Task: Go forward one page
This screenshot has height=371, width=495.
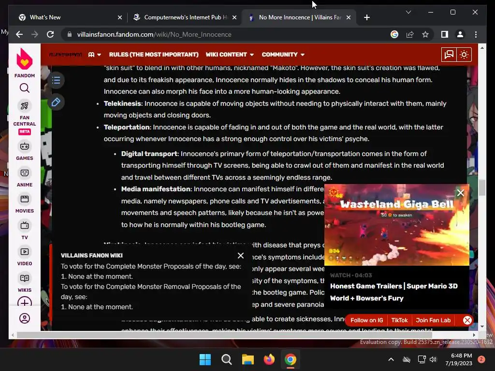Action: pyautogui.click(x=35, y=34)
